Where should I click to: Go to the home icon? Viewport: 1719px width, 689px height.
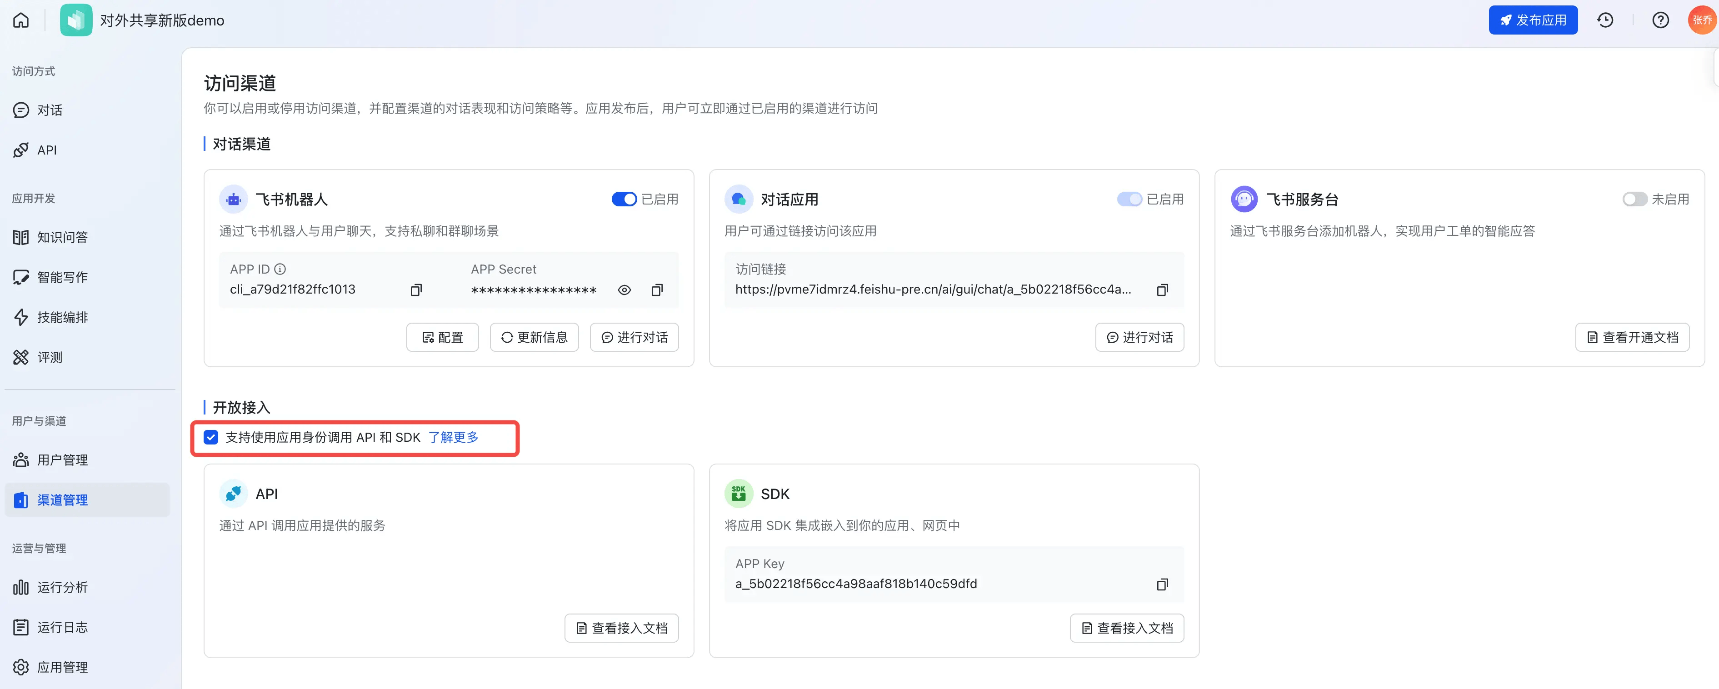click(x=21, y=20)
